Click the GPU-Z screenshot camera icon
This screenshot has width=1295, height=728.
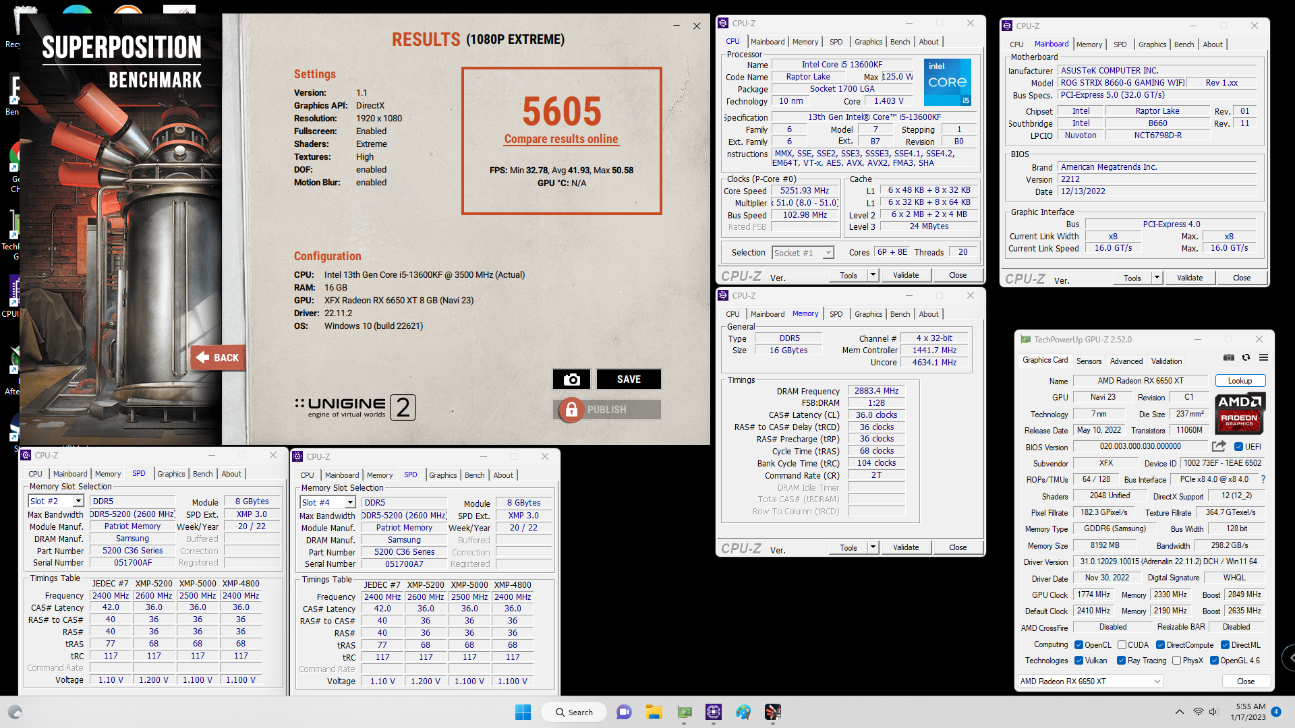pos(1229,357)
